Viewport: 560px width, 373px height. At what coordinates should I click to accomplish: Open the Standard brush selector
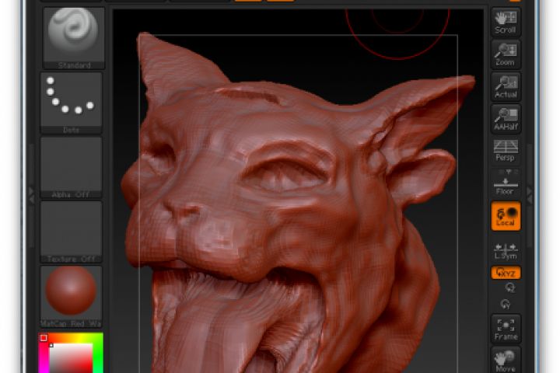(74, 38)
